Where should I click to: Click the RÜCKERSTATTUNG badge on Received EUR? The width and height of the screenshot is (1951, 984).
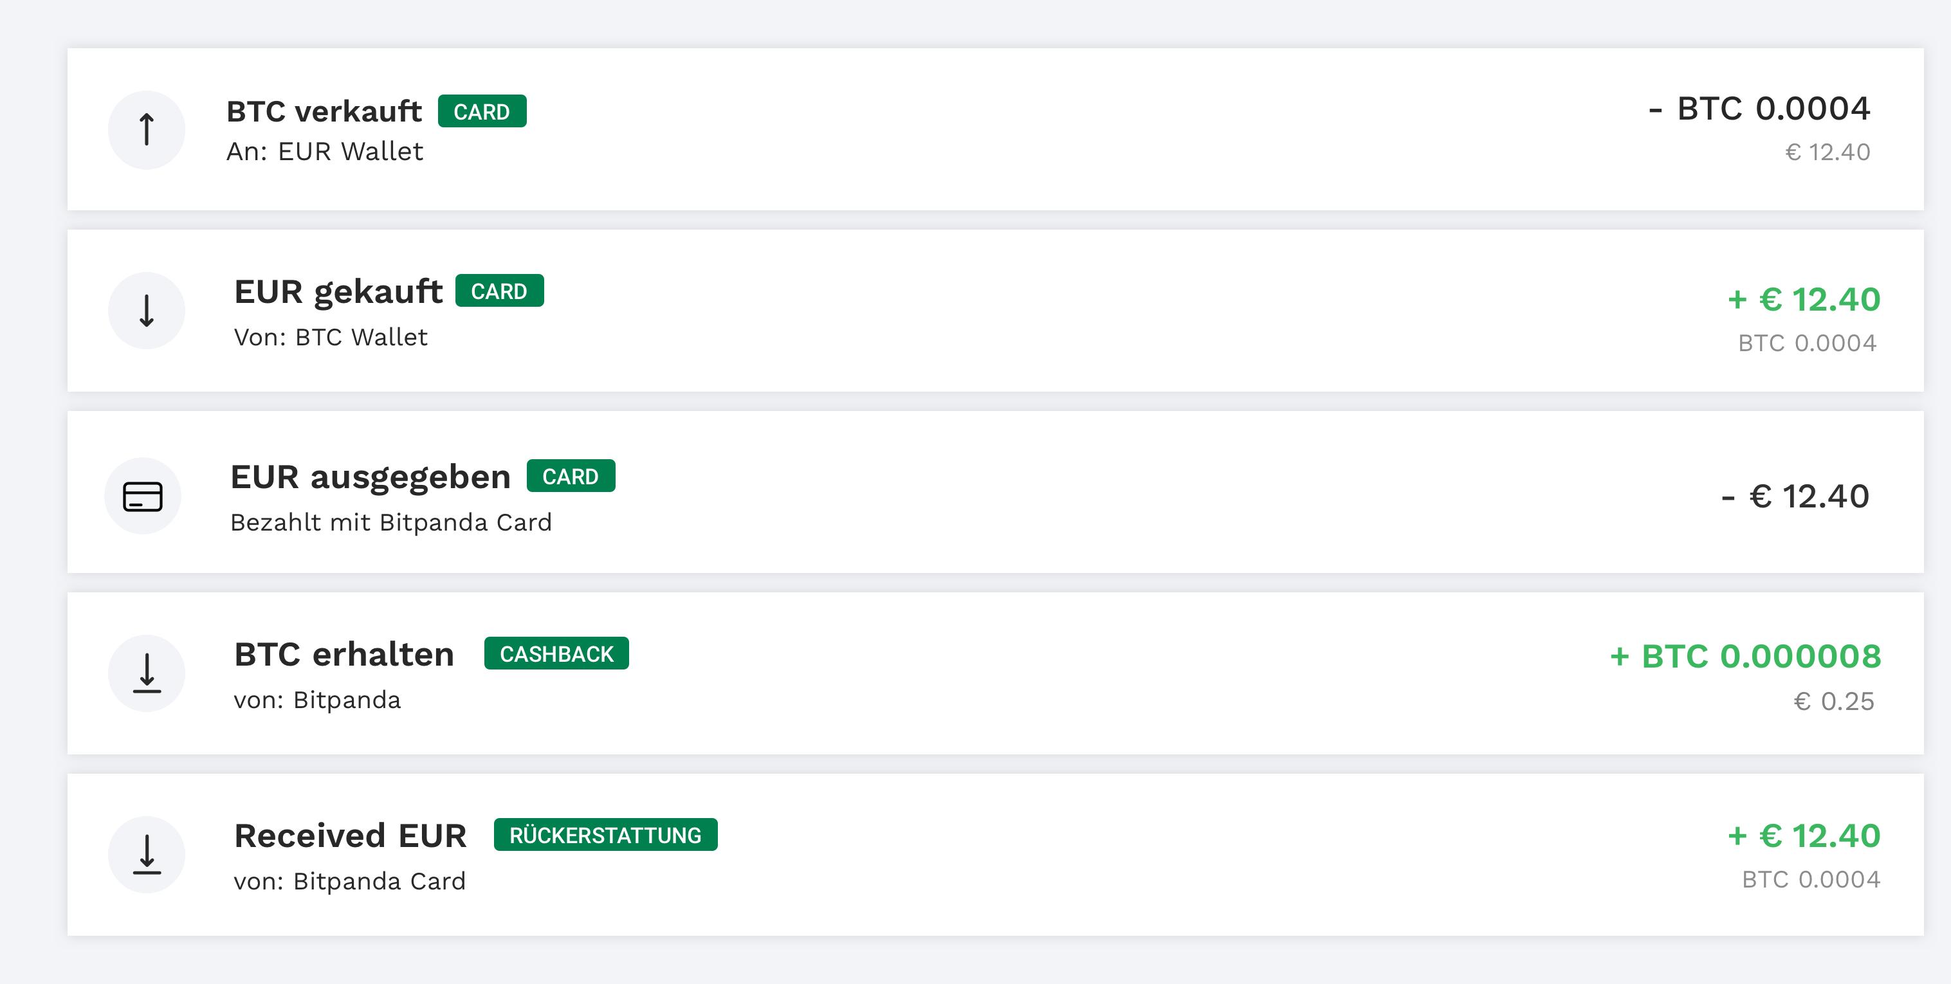[x=605, y=835]
